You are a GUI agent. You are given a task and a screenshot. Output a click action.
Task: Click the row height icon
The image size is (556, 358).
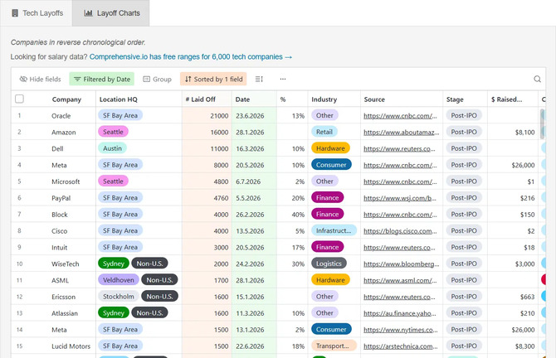[x=259, y=79]
